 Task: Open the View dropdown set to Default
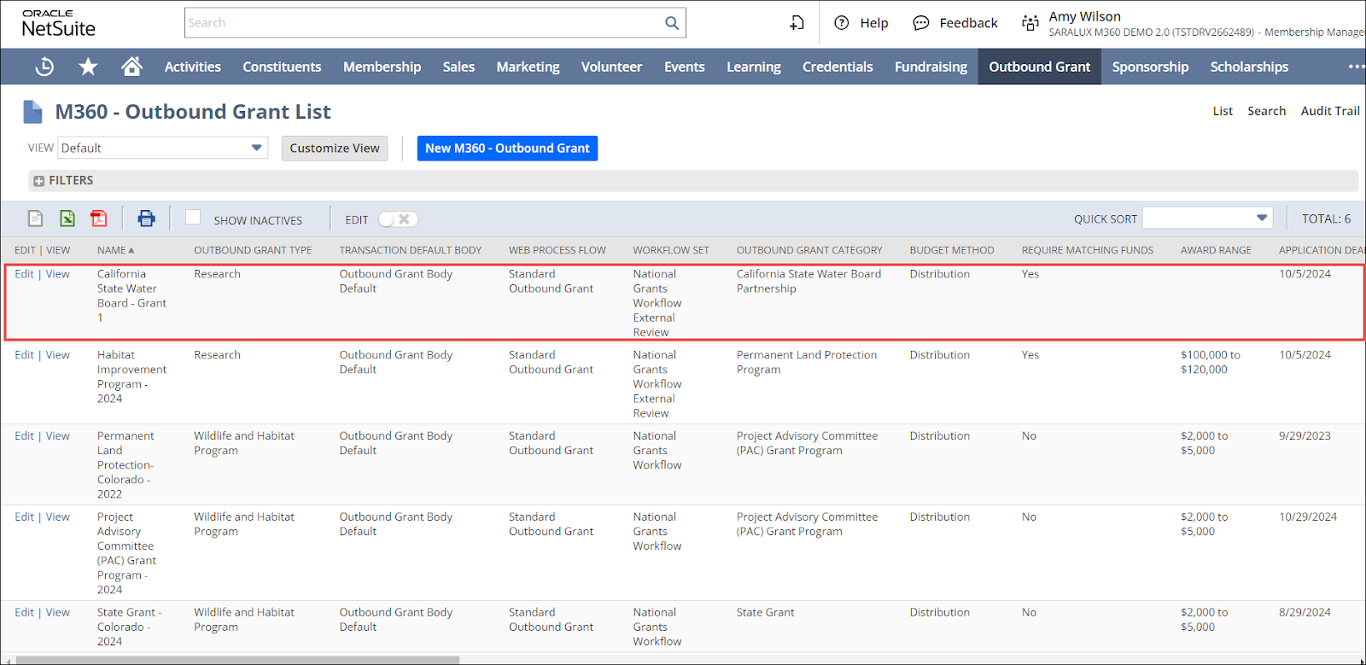162,148
